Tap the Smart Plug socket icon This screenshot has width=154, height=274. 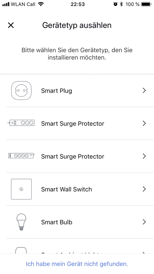coord(21,91)
